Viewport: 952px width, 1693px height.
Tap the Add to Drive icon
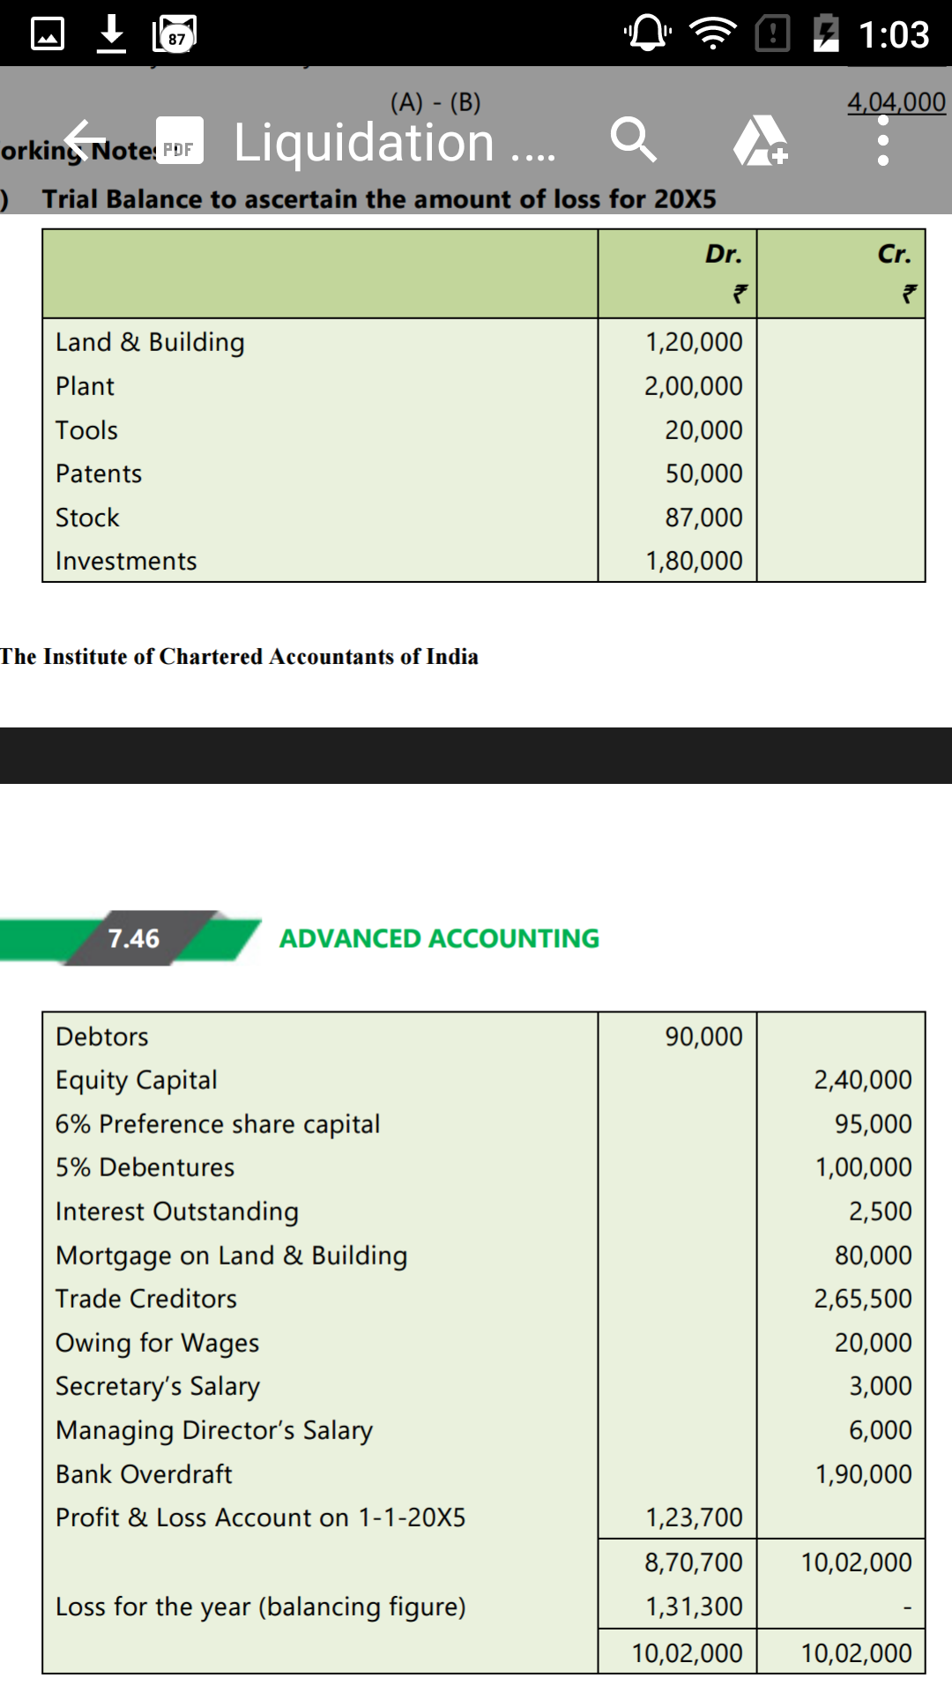click(761, 140)
